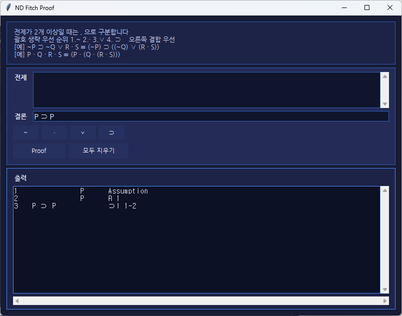Click the 'R 1' line in proof output
This screenshot has height=316, width=402.
tap(114, 198)
